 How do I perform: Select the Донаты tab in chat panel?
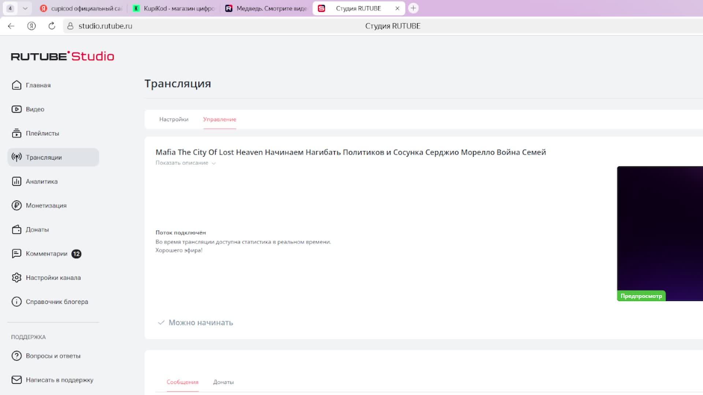pyautogui.click(x=223, y=382)
